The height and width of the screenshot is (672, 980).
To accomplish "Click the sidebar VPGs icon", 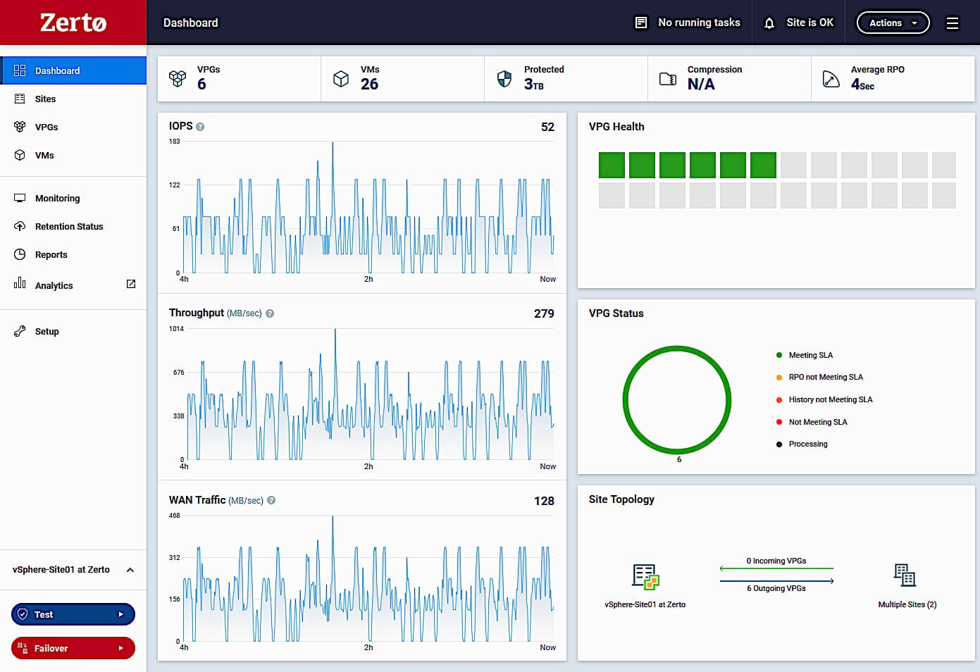I will tap(20, 127).
